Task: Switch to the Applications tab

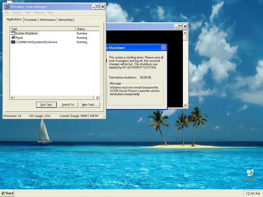Action: 14,19
